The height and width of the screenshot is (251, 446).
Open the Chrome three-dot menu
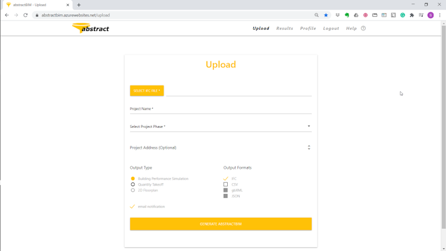click(439, 15)
